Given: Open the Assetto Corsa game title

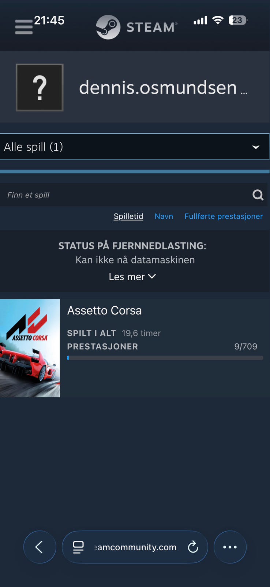Looking at the screenshot, I should (104, 310).
